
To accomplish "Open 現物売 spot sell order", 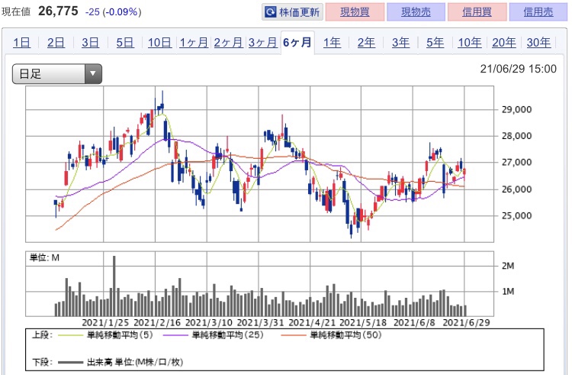I will point(416,12).
